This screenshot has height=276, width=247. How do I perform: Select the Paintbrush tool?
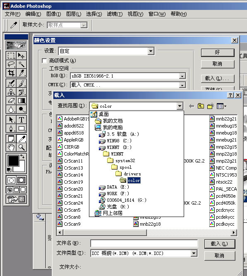pos(22,83)
